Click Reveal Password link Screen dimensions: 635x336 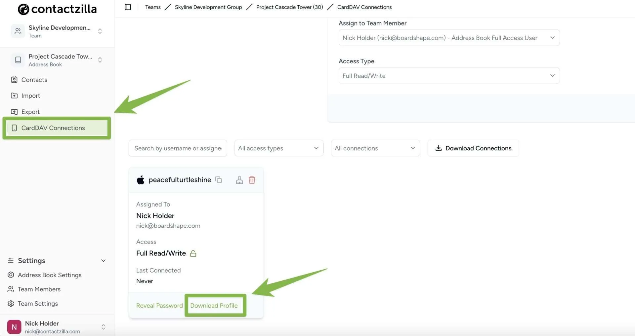click(x=159, y=306)
